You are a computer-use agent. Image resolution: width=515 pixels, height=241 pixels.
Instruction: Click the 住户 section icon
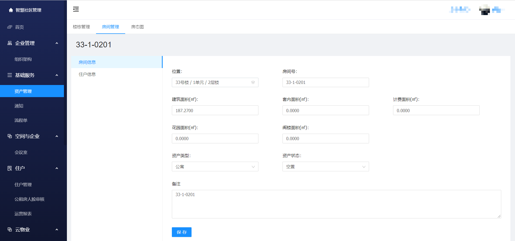[x=10, y=168]
